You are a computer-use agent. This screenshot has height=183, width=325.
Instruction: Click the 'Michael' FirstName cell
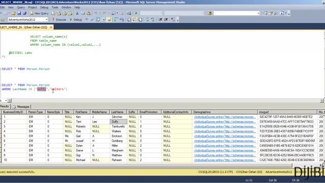pyautogui.click(x=82, y=160)
